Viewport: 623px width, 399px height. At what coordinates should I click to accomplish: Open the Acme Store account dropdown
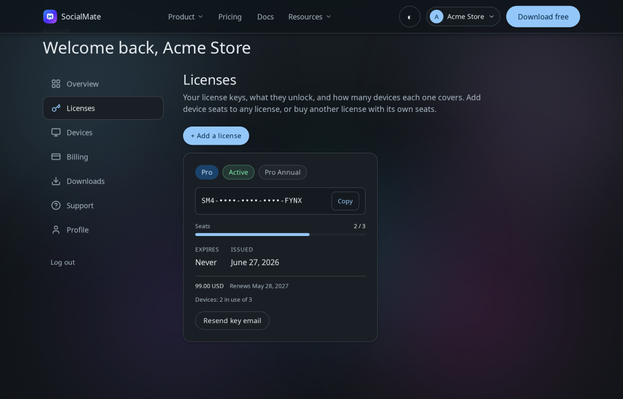coord(463,16)
